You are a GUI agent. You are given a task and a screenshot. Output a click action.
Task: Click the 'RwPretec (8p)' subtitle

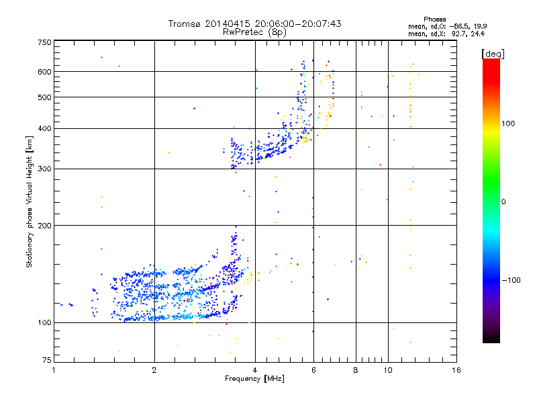254,32
